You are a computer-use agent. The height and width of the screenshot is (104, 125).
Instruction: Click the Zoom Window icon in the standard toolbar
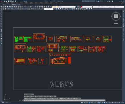[x=33, y=7]
